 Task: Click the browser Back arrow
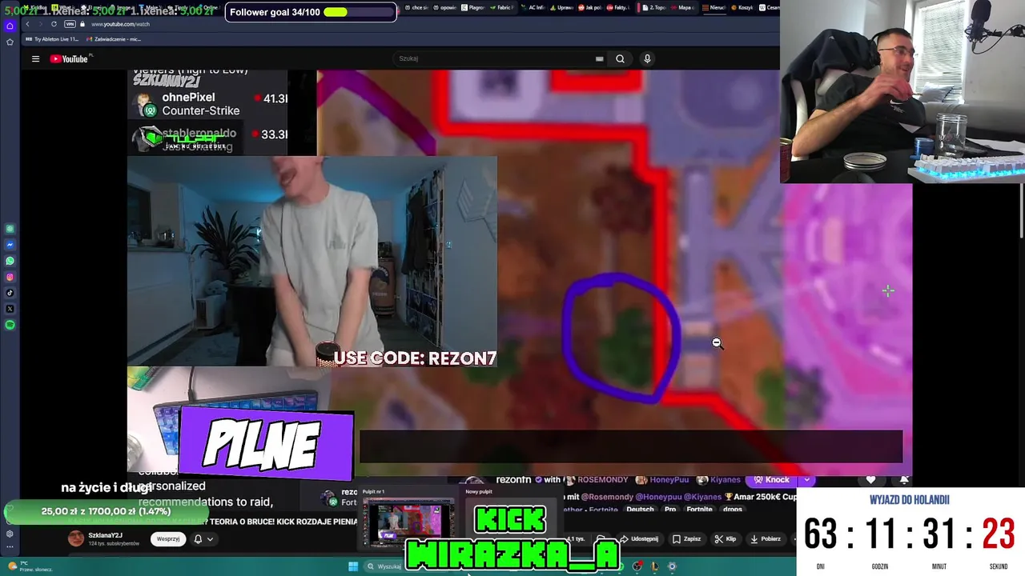click(x=27, y=24)
